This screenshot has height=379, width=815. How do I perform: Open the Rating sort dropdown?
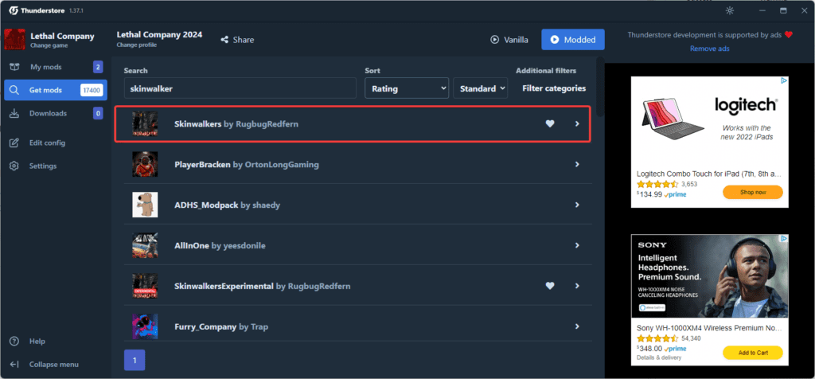pos(407,88)
